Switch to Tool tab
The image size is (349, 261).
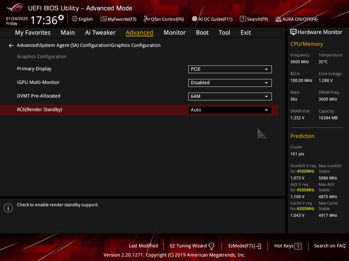pyautogui.click(x=224, y=33)
